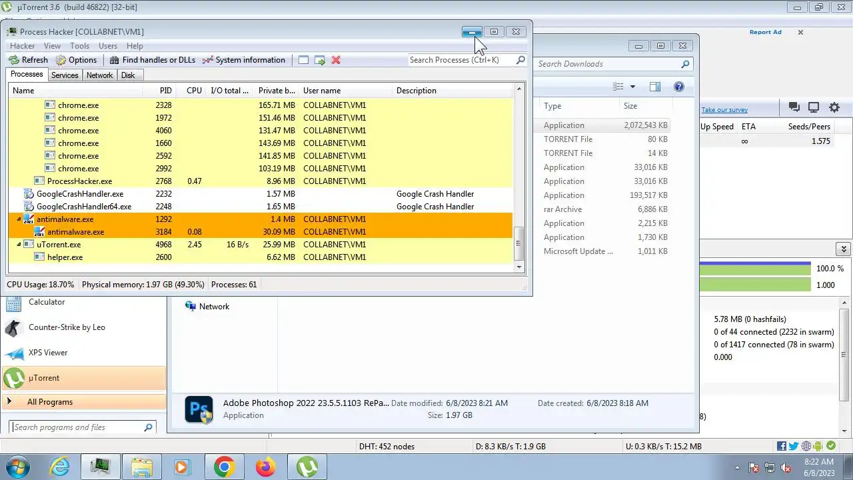The image size is (853, 480).
Task: Select GoogleCrashHandler.exe process
Action: [261, 194]
